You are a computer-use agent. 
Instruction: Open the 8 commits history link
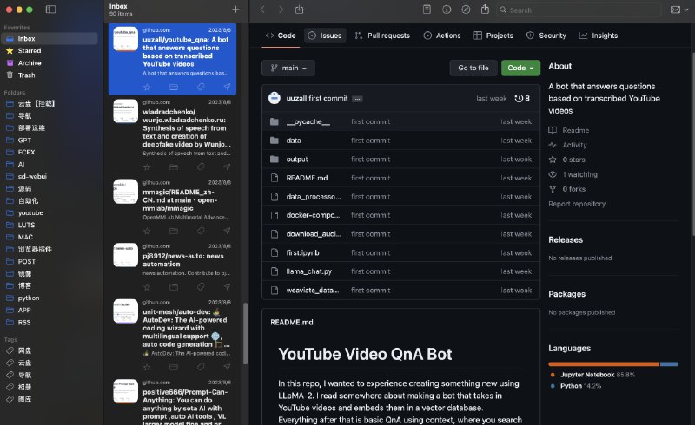tap(522, 98)
